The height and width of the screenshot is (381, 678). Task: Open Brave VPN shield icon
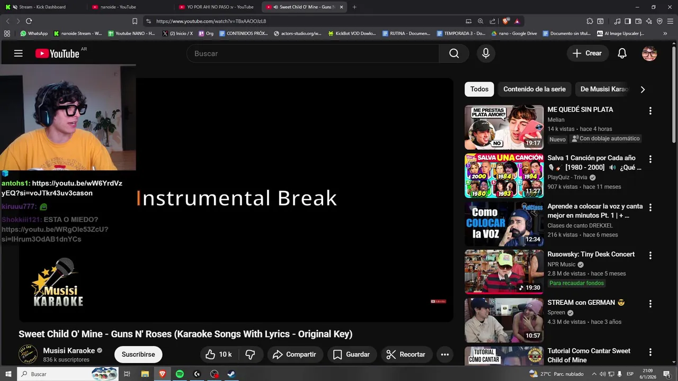coord(659,21)
